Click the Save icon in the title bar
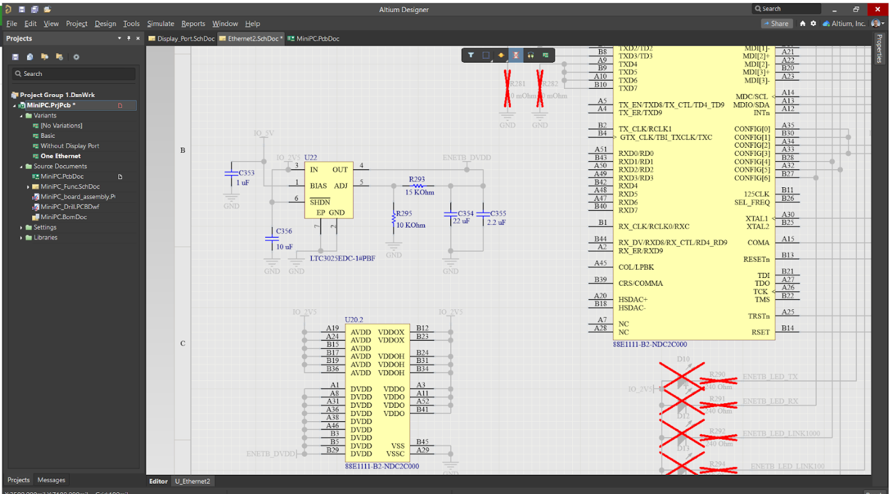 point(22,10)
